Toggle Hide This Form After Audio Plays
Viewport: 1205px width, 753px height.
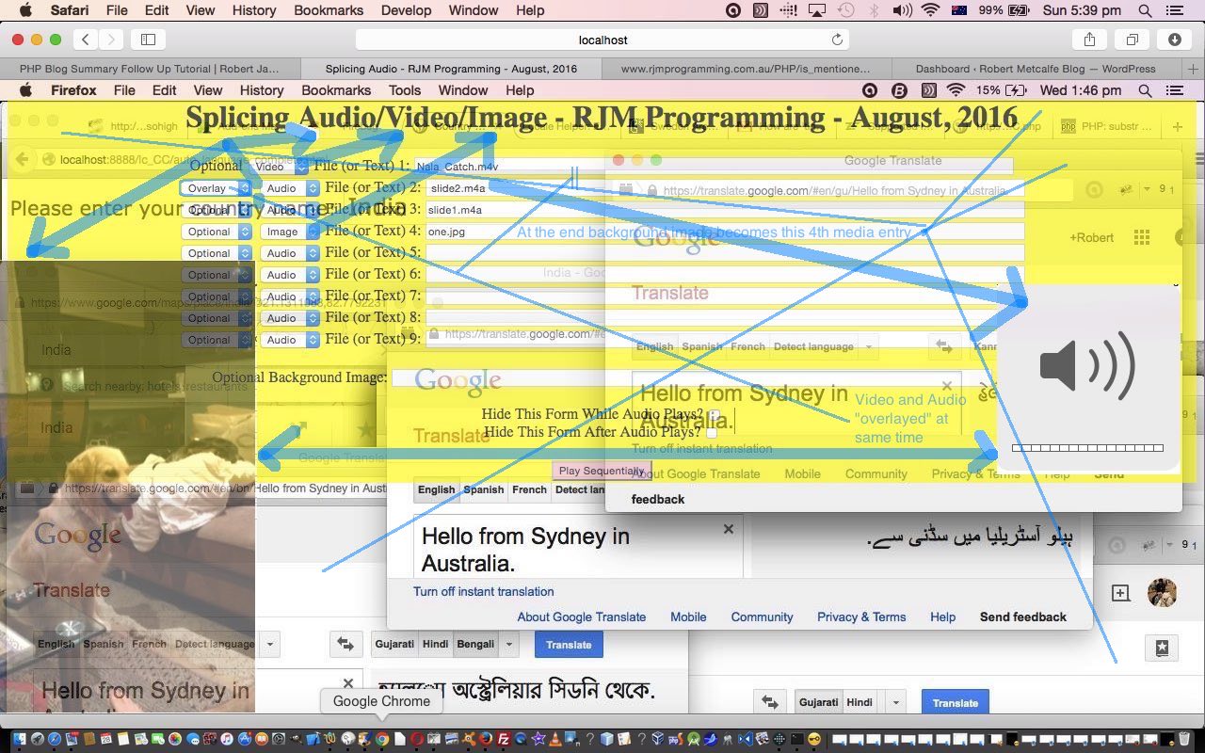712,432
